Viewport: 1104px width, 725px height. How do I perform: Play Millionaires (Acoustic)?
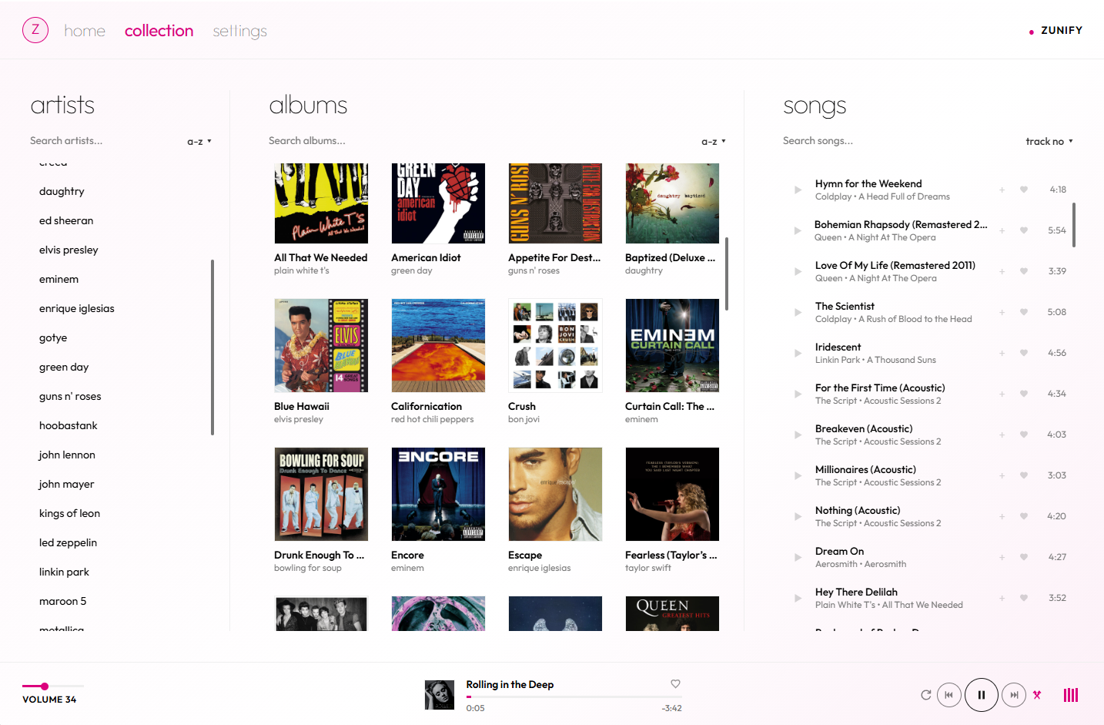point(798,475)
